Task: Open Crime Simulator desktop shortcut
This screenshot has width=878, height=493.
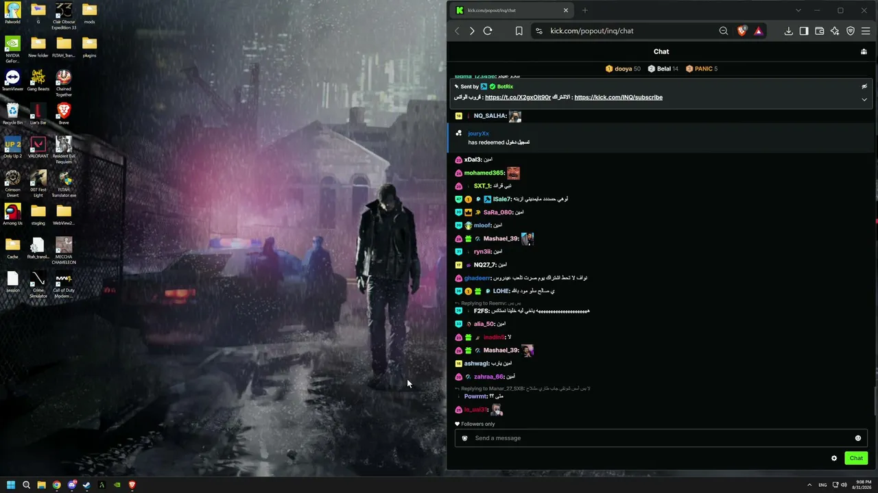Action: 38,284
